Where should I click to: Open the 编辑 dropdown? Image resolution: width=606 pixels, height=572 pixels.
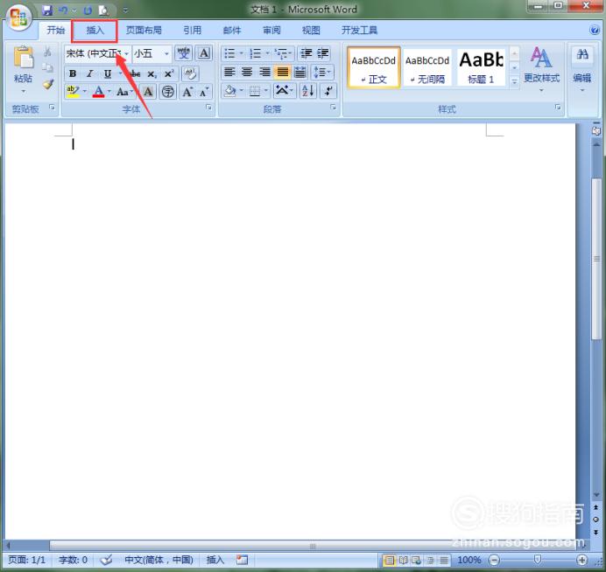582,69
